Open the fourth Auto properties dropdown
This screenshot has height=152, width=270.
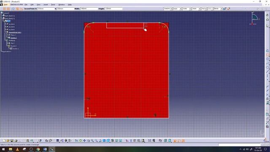click(x=196, y=8)
